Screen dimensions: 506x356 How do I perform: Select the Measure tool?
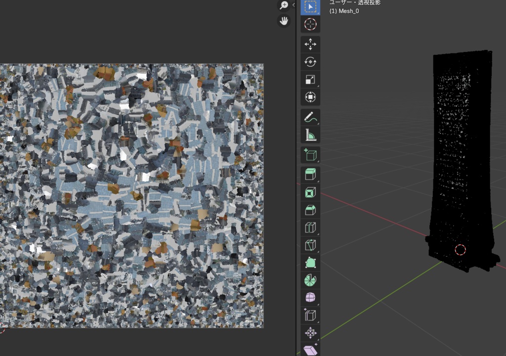(310, 134)
